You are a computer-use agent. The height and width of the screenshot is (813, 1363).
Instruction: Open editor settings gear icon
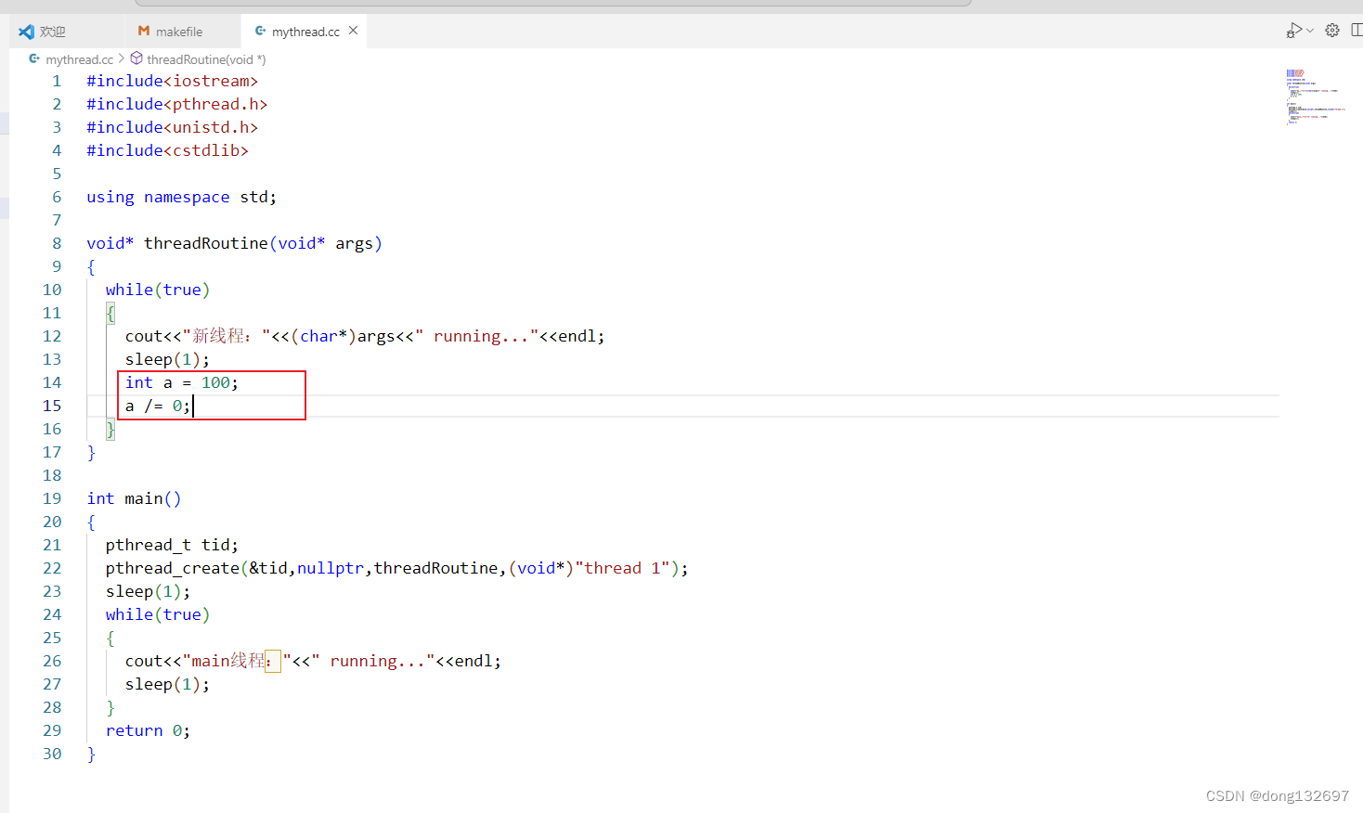point(1332,31)
